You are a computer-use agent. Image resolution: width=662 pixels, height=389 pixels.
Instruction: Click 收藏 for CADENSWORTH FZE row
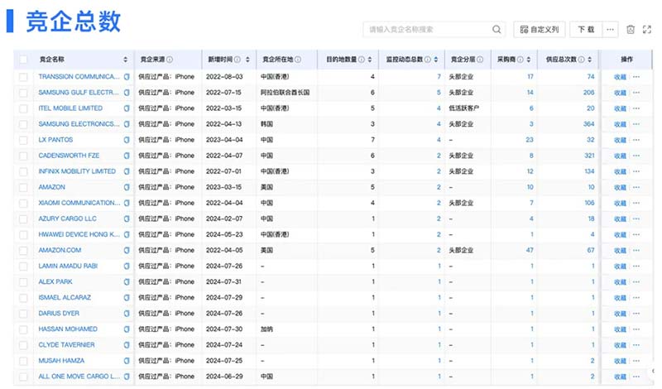click(620, 156)
